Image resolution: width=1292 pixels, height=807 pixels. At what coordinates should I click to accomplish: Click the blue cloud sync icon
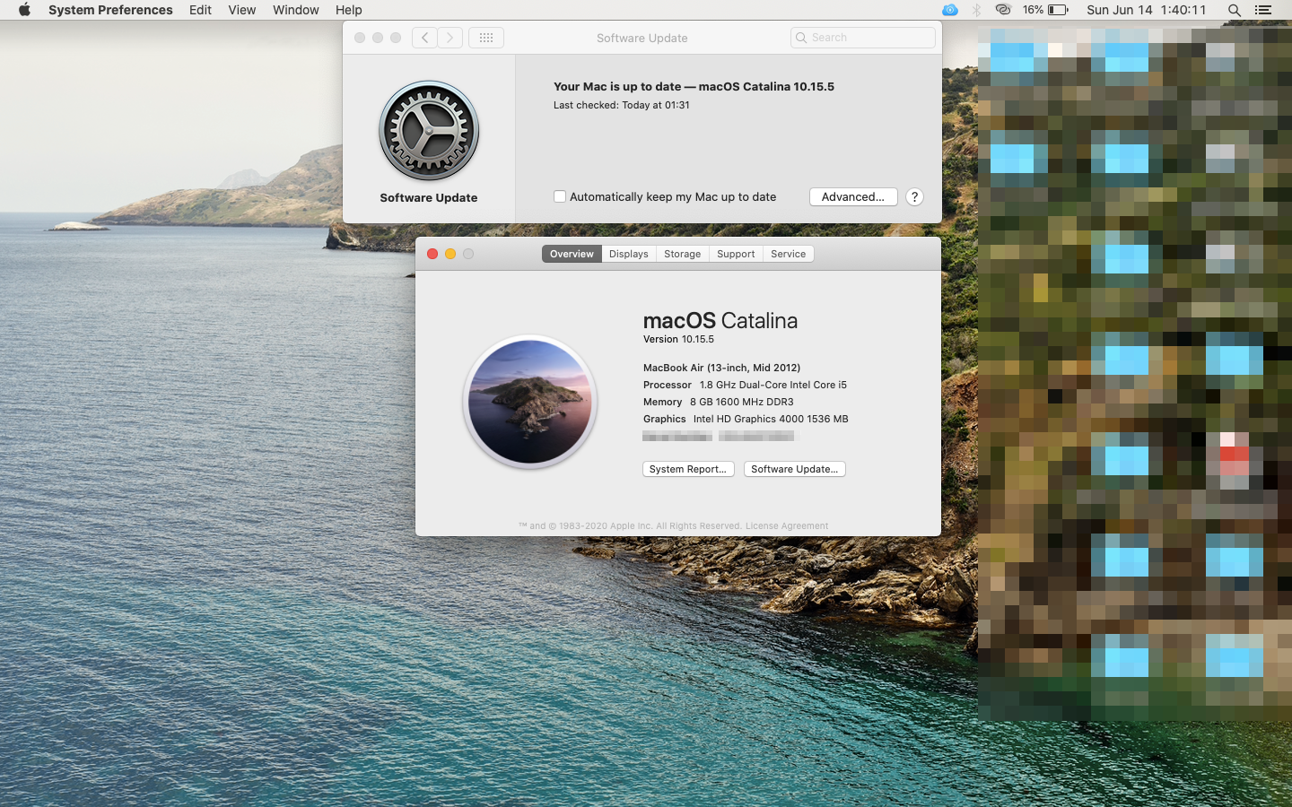pos(950,10)
